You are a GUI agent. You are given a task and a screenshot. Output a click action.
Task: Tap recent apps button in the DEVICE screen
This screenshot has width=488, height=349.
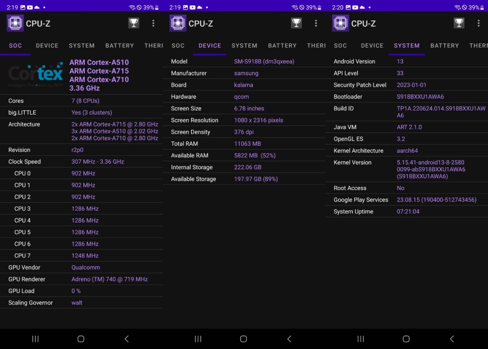(x=198, y=339)
